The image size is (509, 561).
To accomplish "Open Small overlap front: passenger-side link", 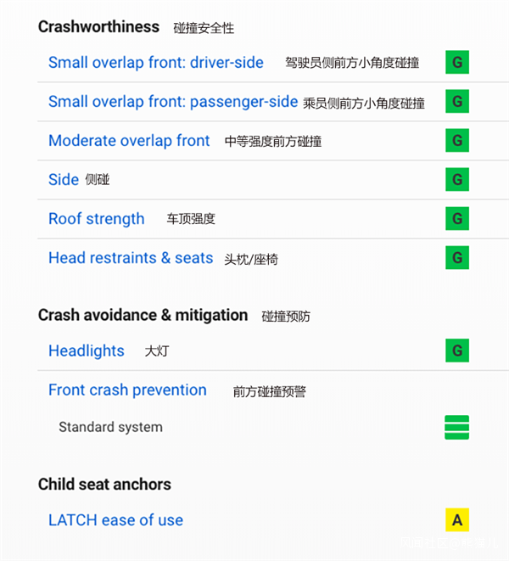I will click(173, 102).
